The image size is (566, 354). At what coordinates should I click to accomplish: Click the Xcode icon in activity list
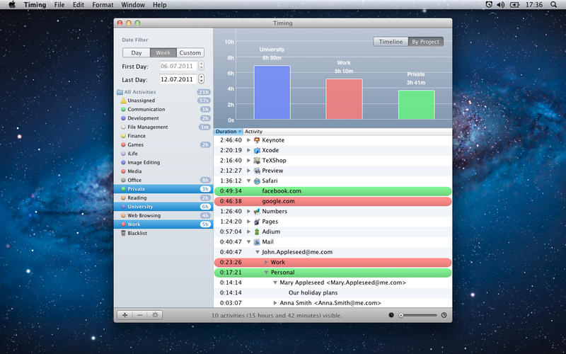pyautogui.click(x=257, y=150)
